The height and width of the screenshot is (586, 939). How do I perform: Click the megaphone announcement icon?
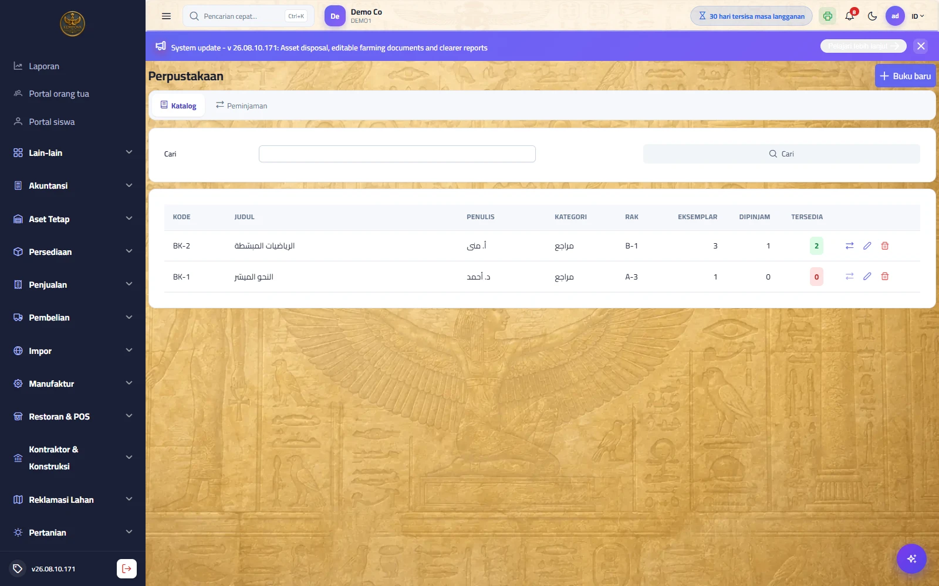(x=160, y=46)
